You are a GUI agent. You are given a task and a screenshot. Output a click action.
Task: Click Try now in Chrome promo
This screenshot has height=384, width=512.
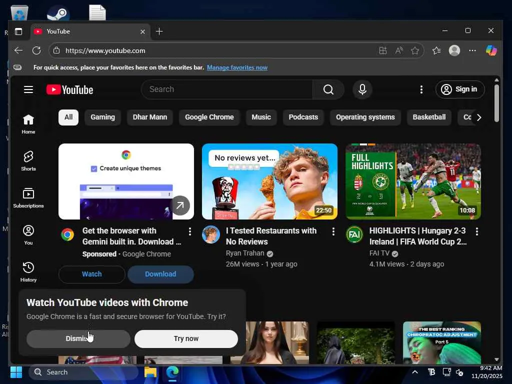pyautogui.click(x=186, y=339)
